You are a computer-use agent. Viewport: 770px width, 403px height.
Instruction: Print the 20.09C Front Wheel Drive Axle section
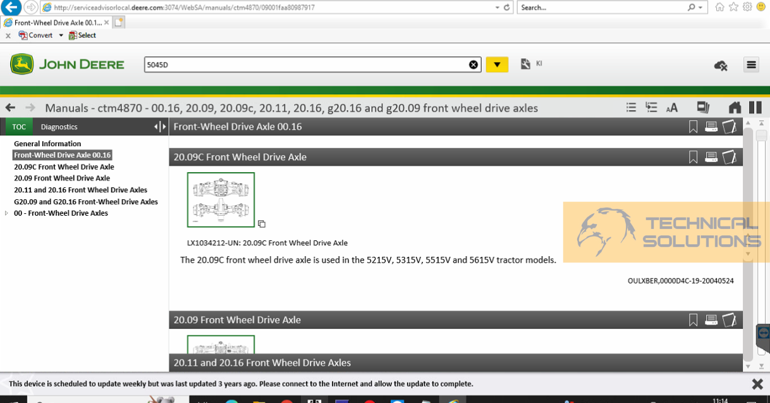click(x=711, y=157)
